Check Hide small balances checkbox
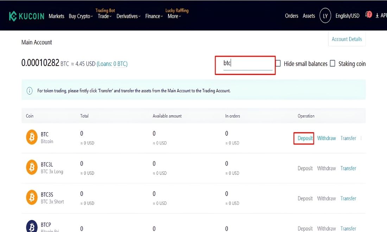Screen dimensions: 387x232 [278, 63]
